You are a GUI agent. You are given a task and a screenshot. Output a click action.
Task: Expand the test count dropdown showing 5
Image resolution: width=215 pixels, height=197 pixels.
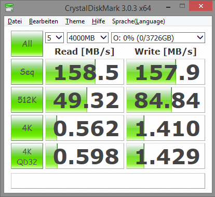(55, 37)
